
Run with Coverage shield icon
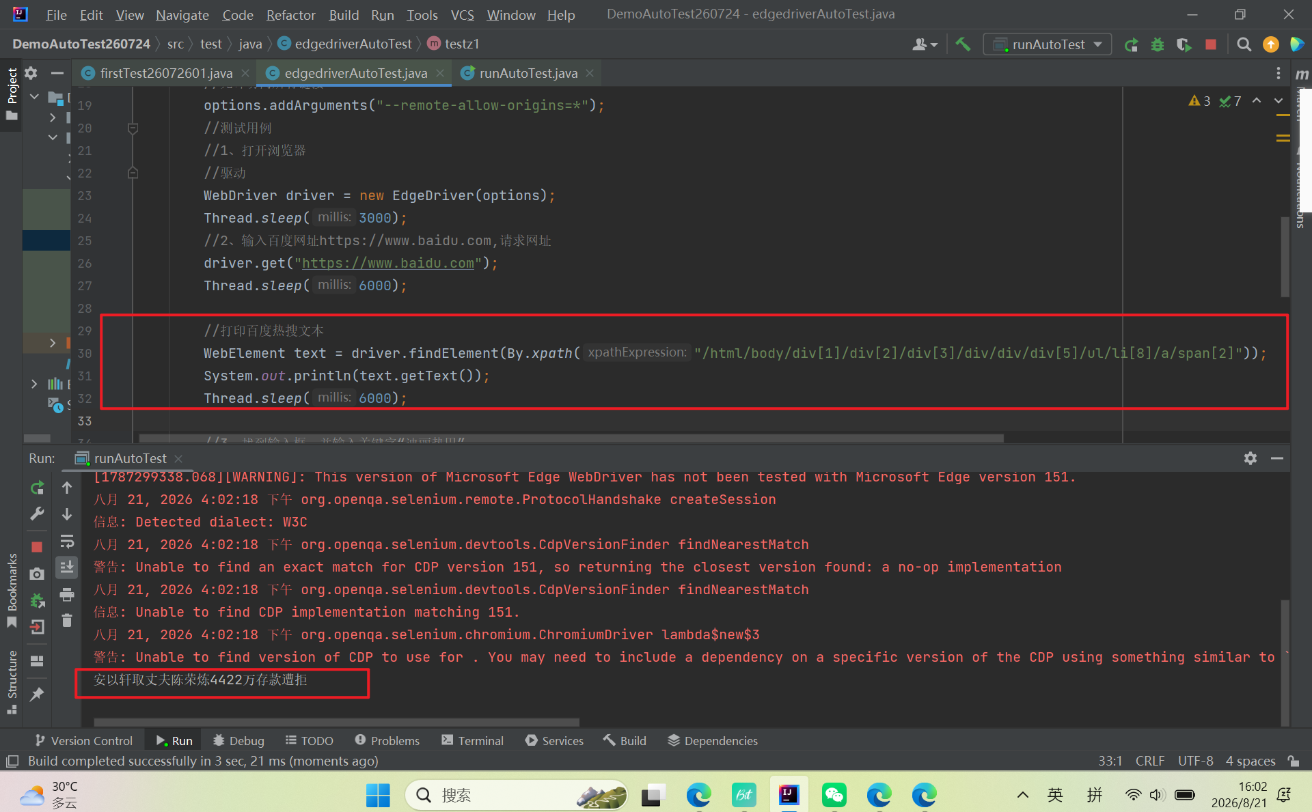click(1184, 44)
